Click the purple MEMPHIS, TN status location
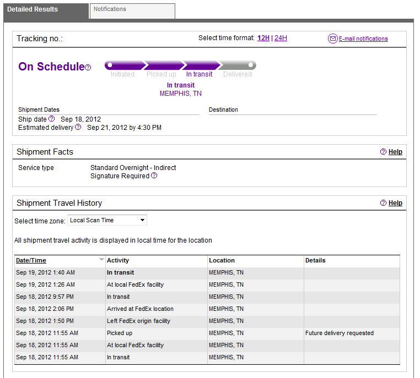420x378 pixels. [181, 94]
